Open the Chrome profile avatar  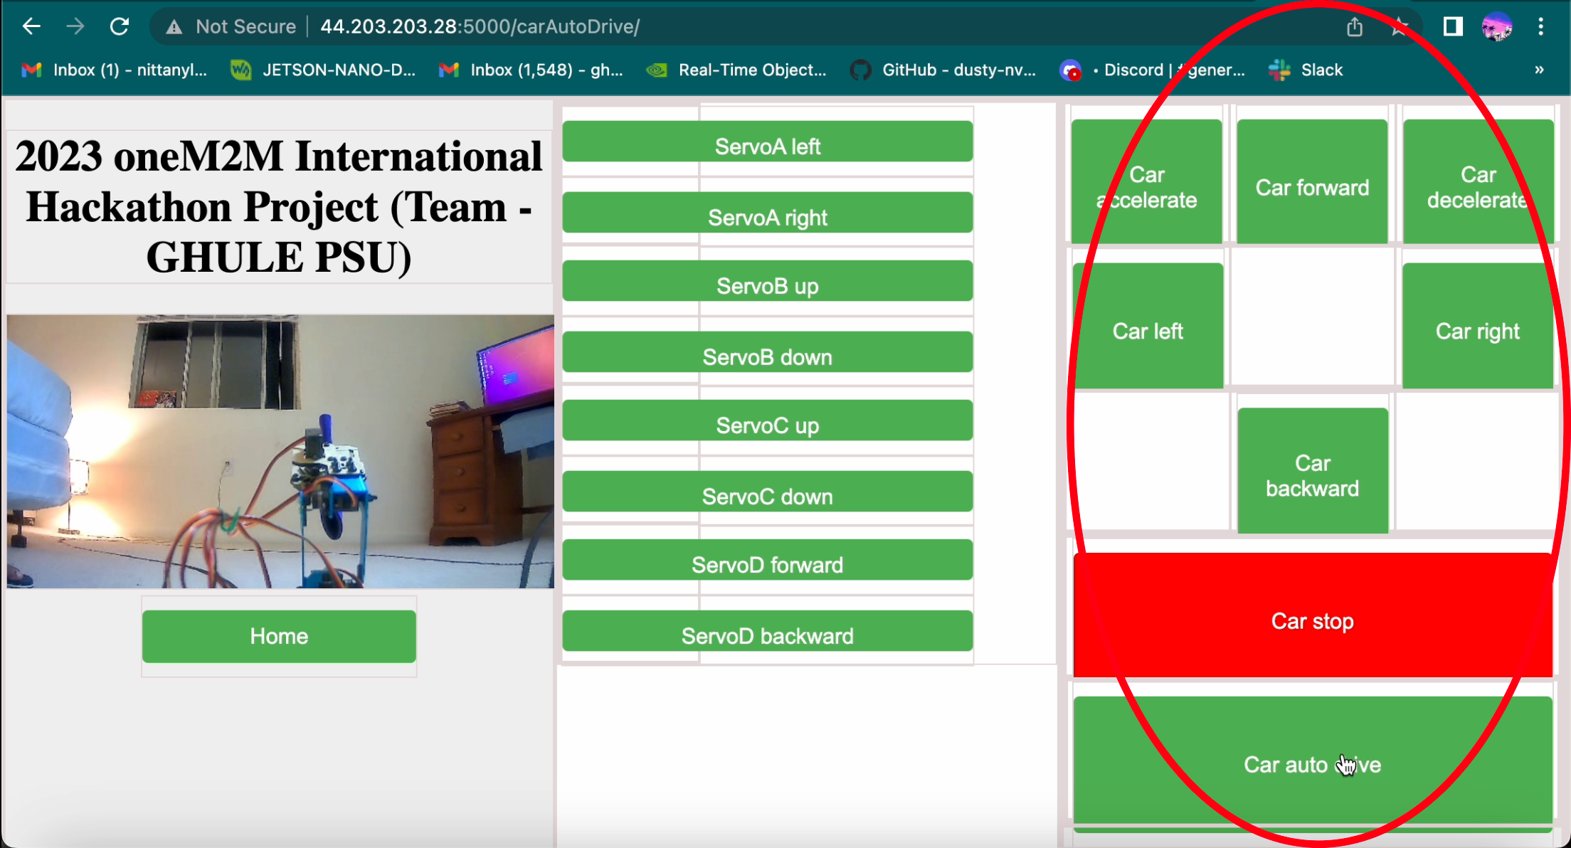(x=1496, y=27)
